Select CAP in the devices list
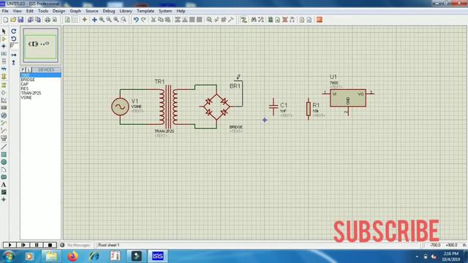468x263 pixels. 41,85
